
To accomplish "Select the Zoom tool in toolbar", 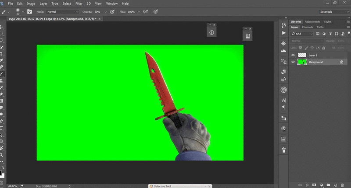I will click(x=1, y=154).
